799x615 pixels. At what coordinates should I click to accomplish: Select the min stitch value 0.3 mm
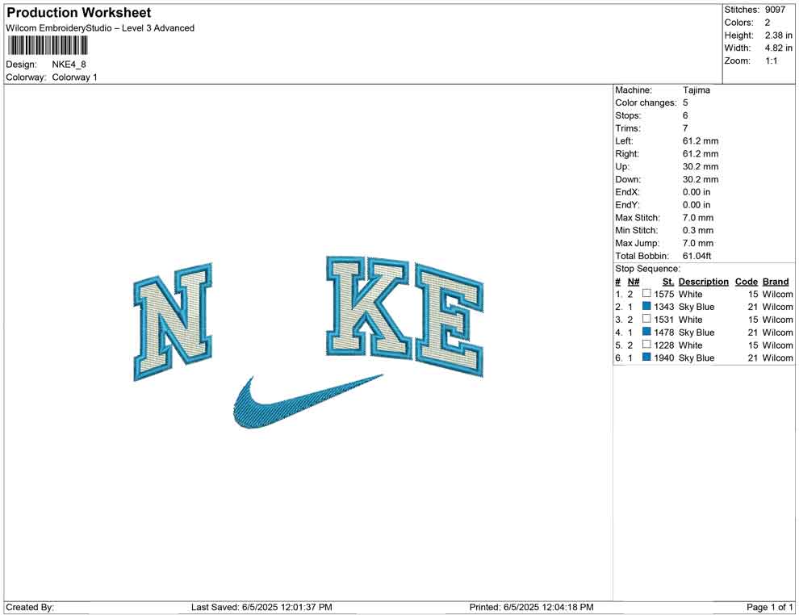[x=697, y=230]
